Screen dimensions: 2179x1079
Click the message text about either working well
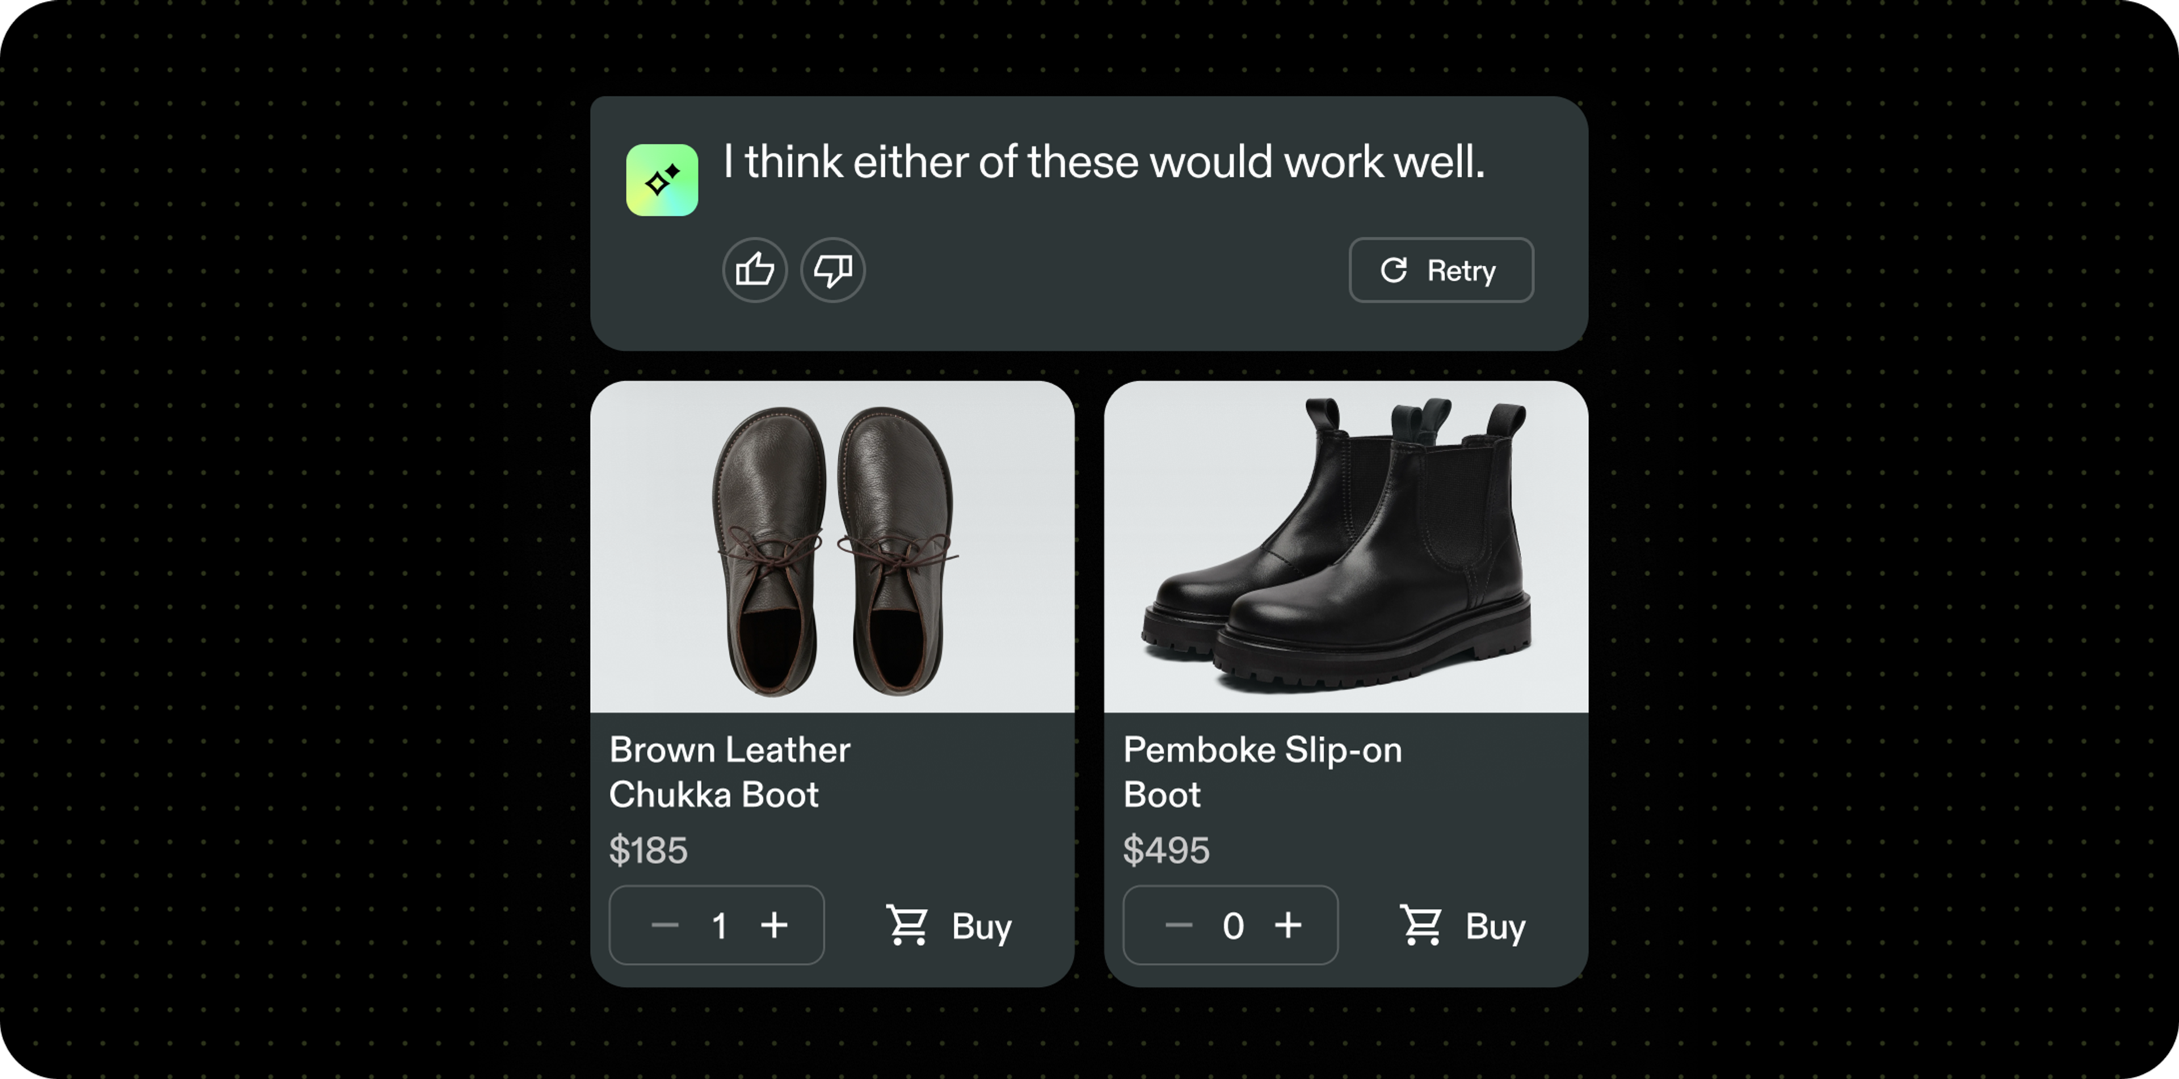point(1104,162)
